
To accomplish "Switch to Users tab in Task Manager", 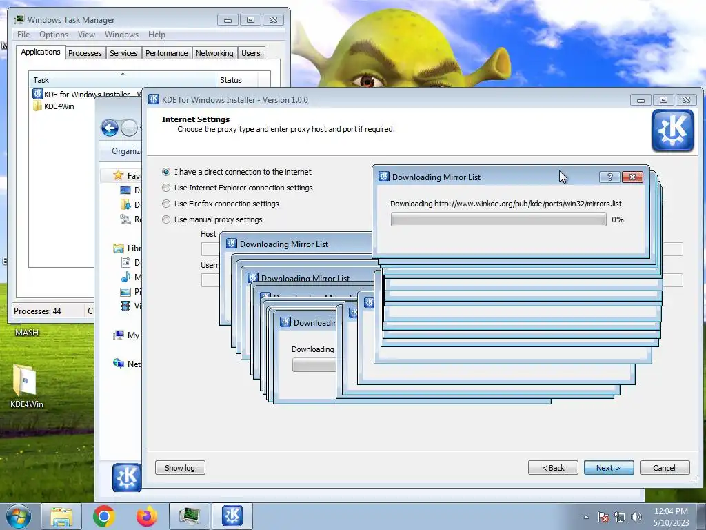I will [x=251, y=53].
